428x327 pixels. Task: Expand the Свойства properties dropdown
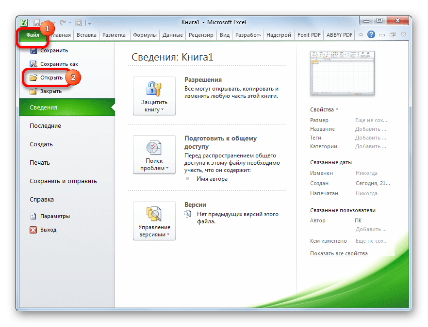[x=324, y=109]
